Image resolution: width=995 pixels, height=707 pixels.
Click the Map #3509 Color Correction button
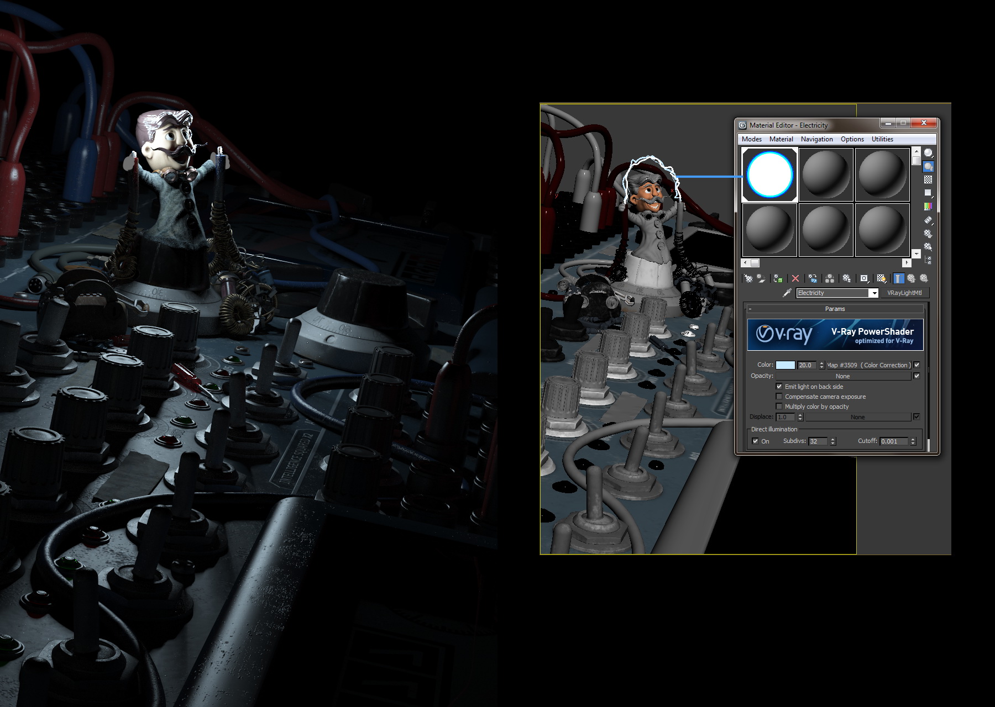[x=868, y=365]
